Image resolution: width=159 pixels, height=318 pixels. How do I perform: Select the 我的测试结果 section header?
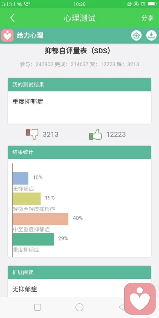click(79, 84)
